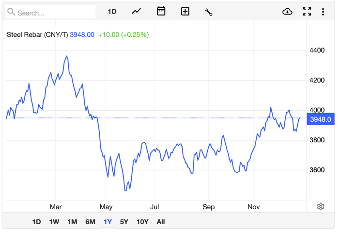Click the Steel Rebar (CNY/T) series label
The height and width of the screenshot is (233, 339).
(37, 34)
